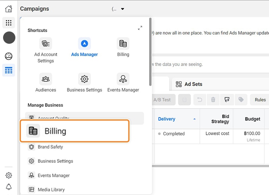Open the account selector dropdown arrow
Screen dimensions: 269x195
pos(123,9)
